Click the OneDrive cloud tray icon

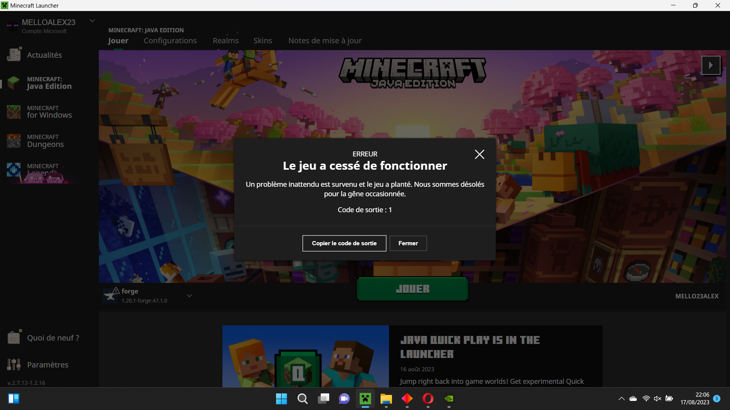pos(633,399)
